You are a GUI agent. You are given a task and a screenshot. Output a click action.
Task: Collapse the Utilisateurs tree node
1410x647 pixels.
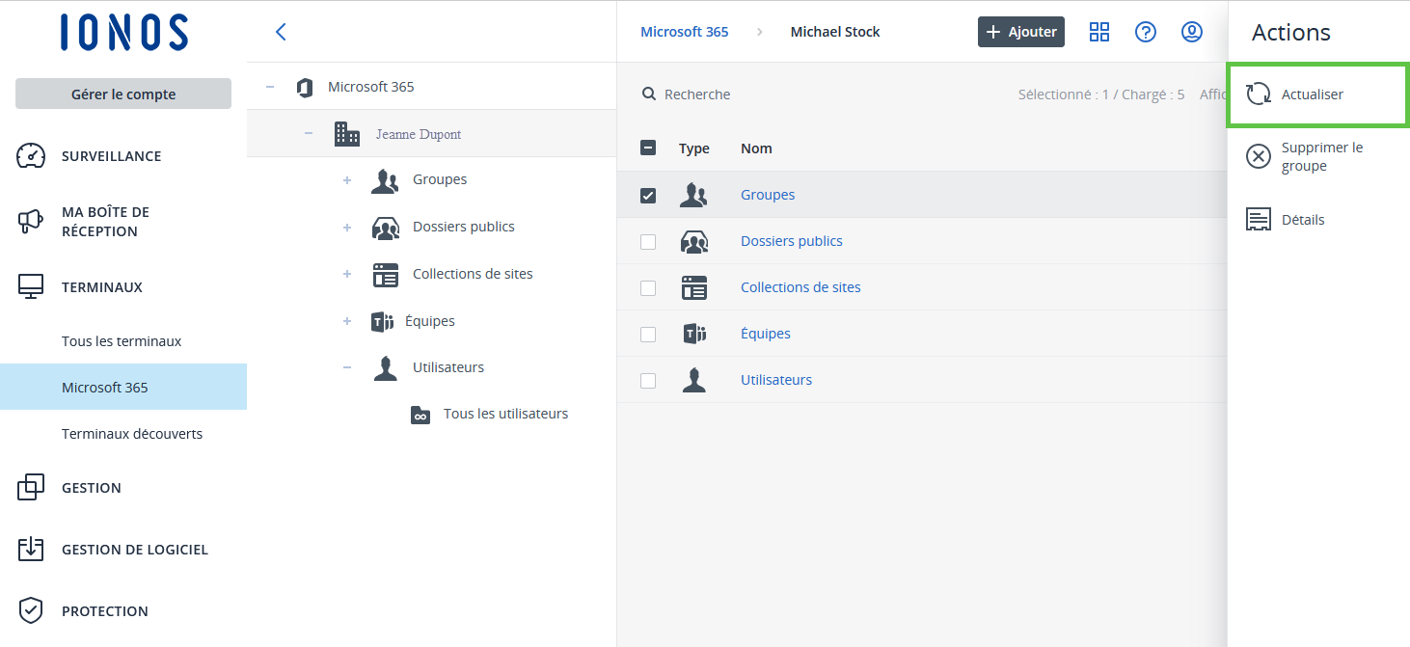tap(347, 367)
